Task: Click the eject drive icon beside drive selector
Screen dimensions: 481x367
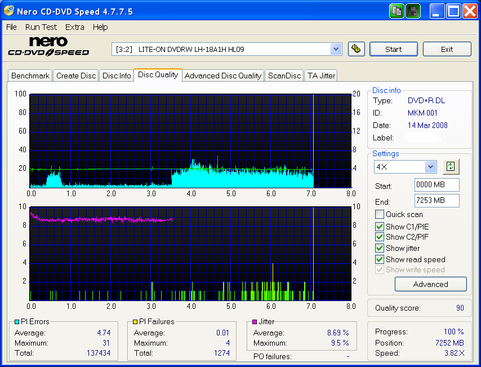Action: point(357,49)
